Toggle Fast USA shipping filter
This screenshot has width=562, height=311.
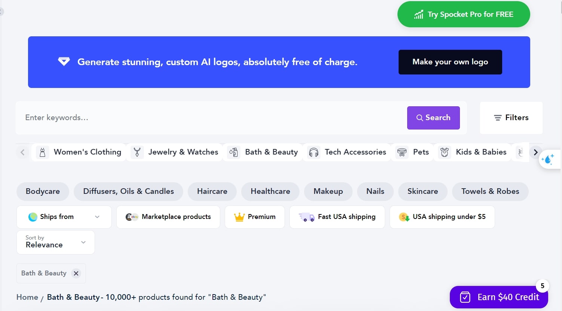337,217
